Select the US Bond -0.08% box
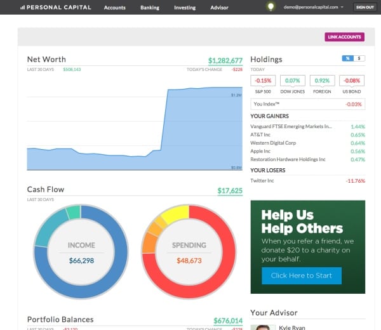The height and width of the screenshot is (330, 381). point(352,81)
